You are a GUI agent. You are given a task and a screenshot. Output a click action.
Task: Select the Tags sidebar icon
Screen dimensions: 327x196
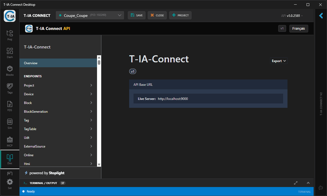[10, 88]
